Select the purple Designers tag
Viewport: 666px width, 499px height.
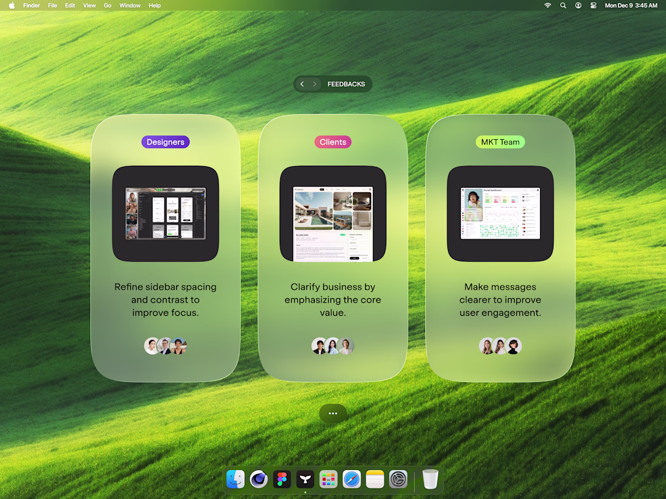pos(166,142)
